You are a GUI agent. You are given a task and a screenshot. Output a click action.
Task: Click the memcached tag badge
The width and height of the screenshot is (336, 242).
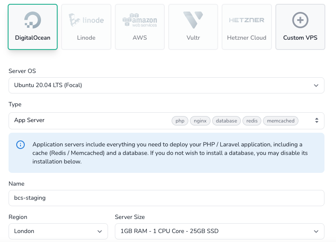pos(280,121)
